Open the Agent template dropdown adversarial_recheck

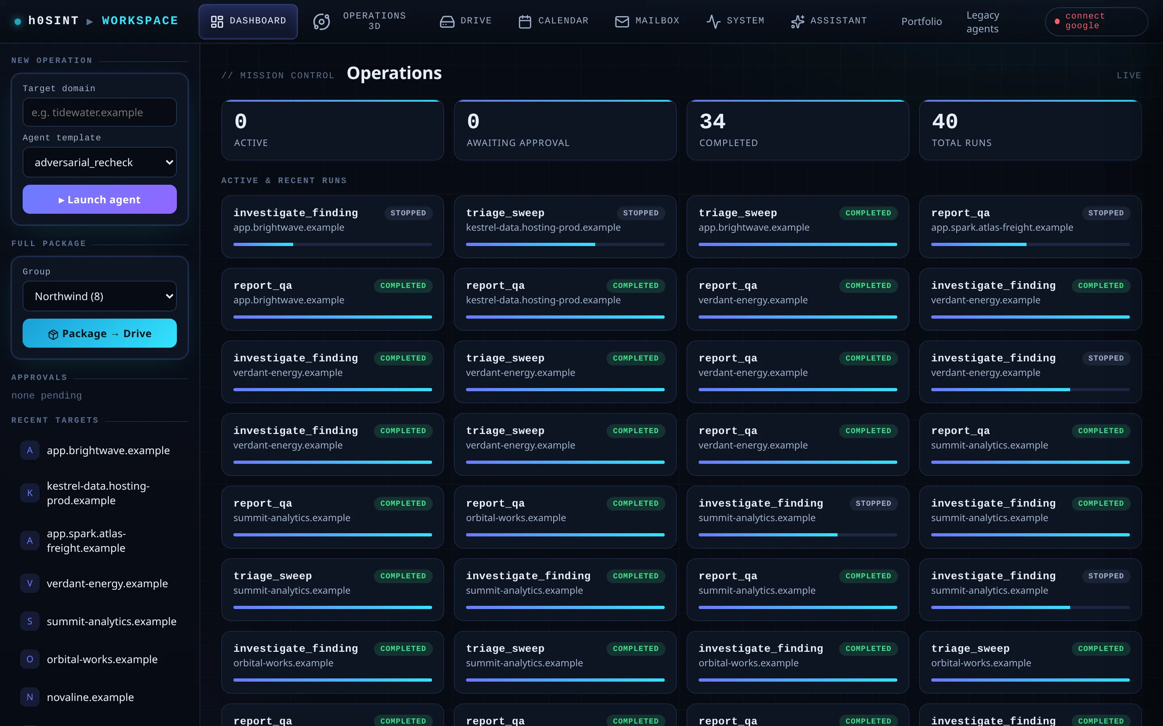click(99, 162)
